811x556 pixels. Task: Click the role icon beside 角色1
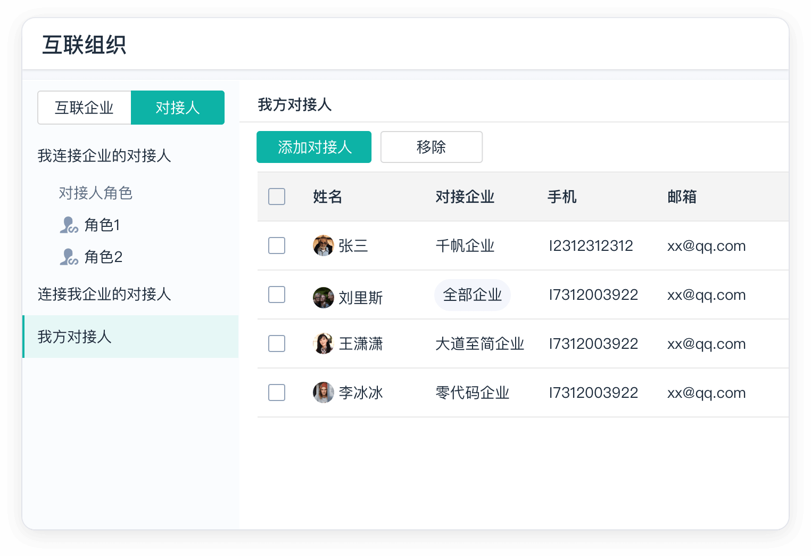(69, 225)
